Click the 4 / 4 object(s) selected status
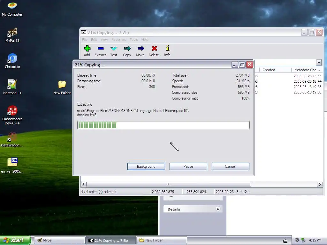Viewport: 327px width, 245px height. pyautogui.click(x=99, y=192)
